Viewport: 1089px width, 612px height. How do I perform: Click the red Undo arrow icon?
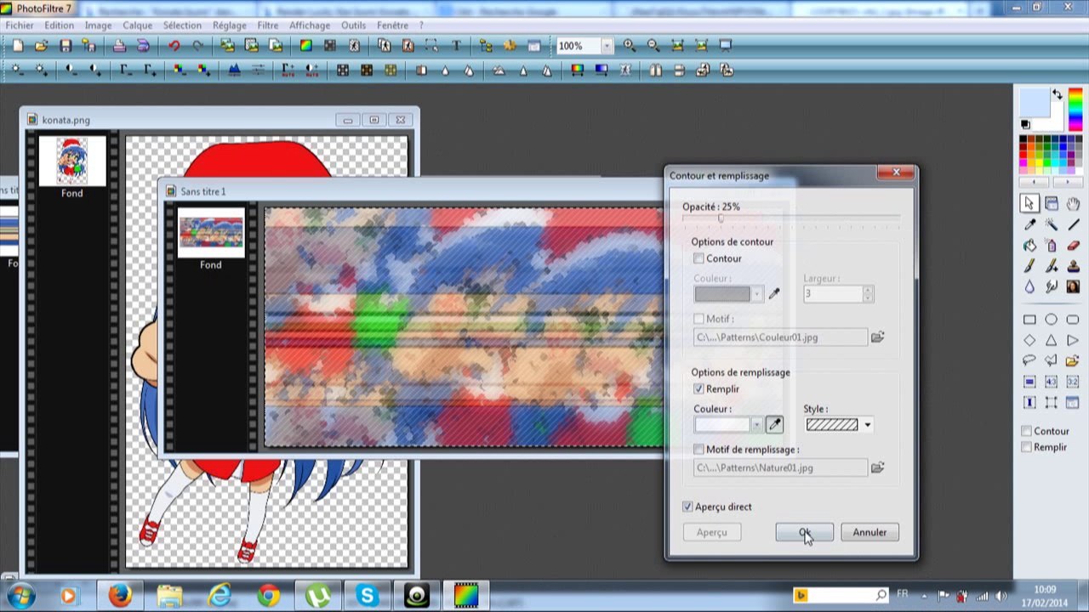tap(174, 46)
